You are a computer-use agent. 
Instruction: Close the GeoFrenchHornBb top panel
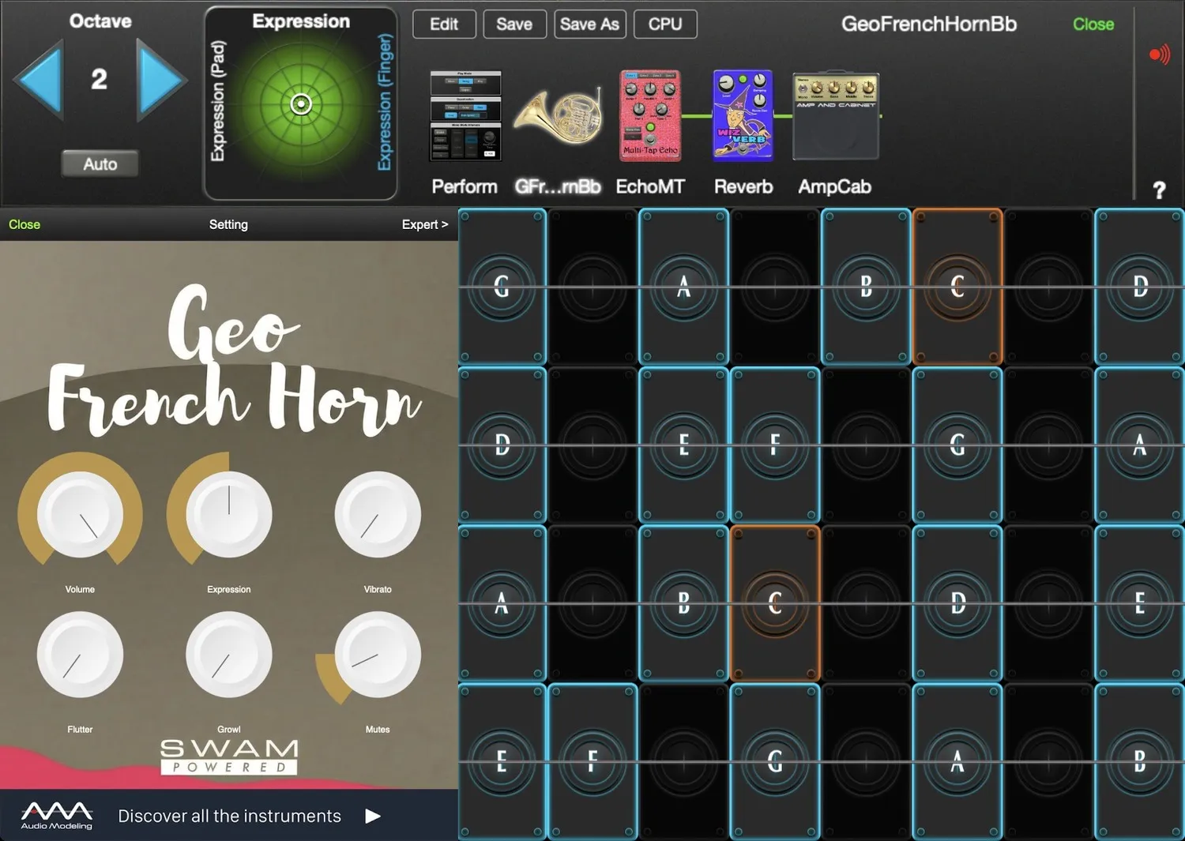coord(1093,24)
